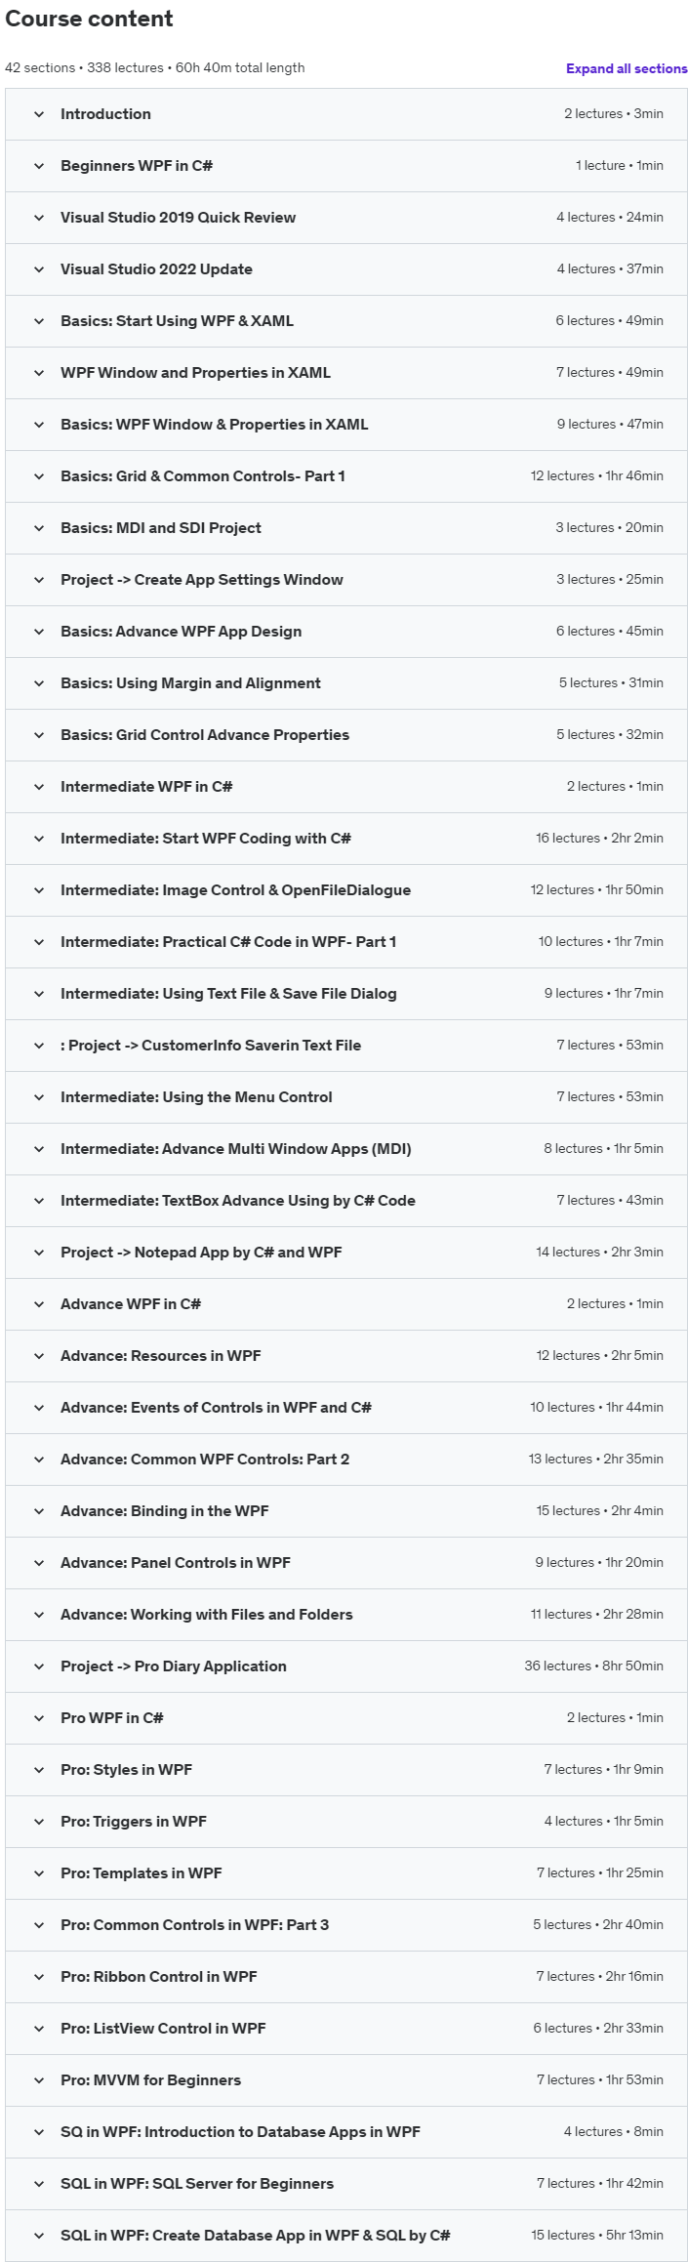
Task: Expand Basics: Advance WPF App Design chevron
Action: (39, 632)
